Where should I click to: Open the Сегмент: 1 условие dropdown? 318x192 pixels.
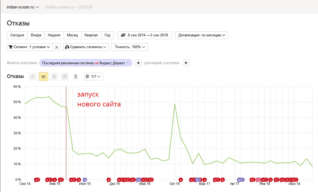pos(30,47)
